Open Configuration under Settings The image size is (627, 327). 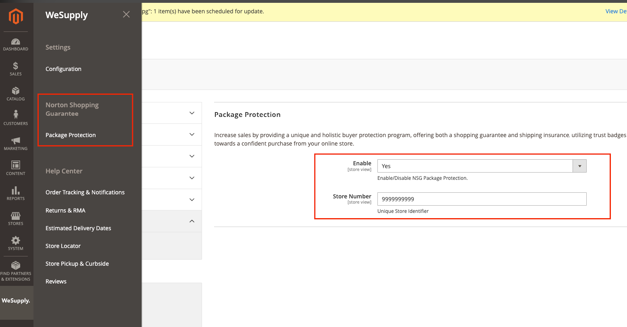(x=63, y=69)
